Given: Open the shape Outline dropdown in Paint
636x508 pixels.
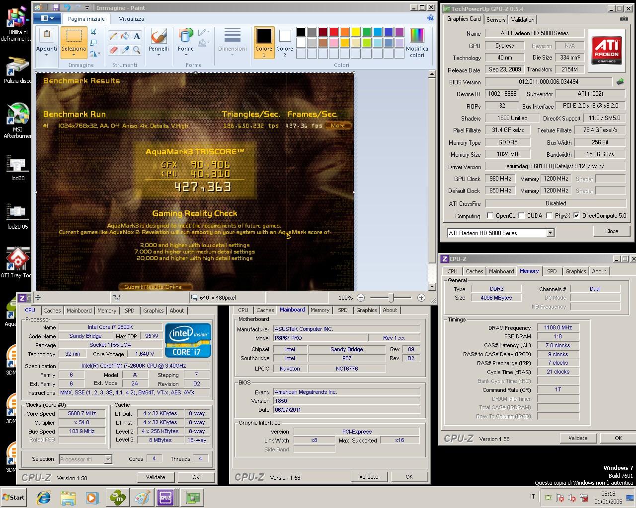Looking at the screenshot, I should coord(203,33).
